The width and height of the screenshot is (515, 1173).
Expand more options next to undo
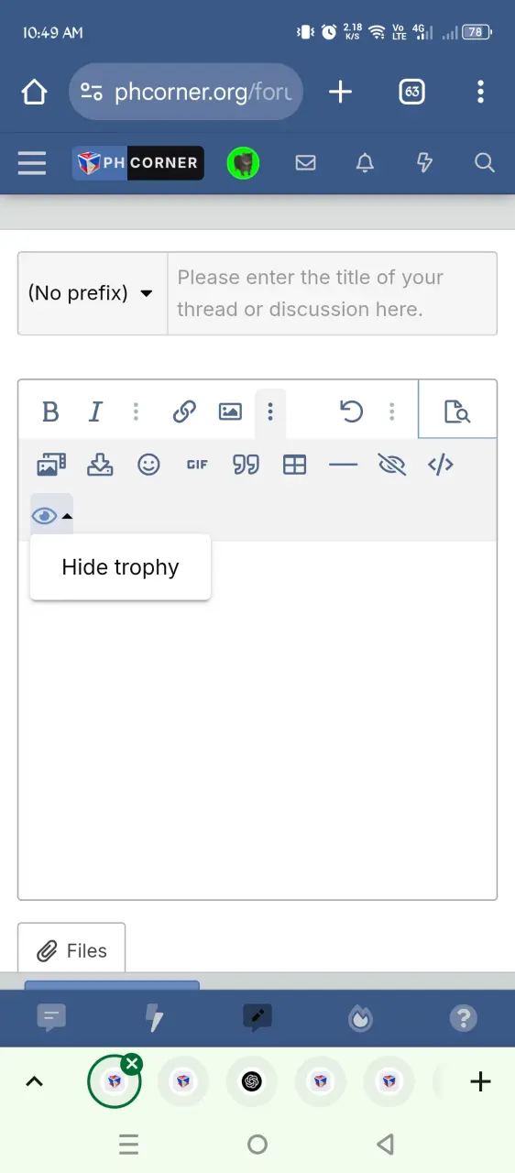pos(392,412)
